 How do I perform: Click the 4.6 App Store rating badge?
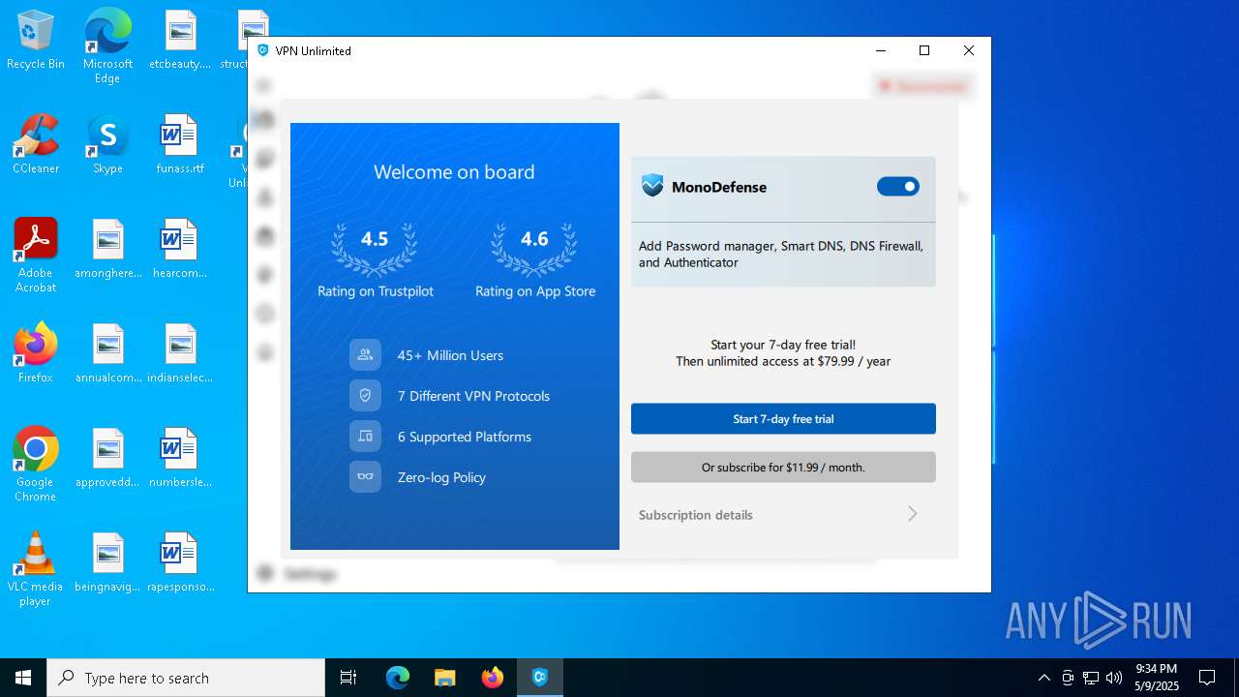[534, 250]
